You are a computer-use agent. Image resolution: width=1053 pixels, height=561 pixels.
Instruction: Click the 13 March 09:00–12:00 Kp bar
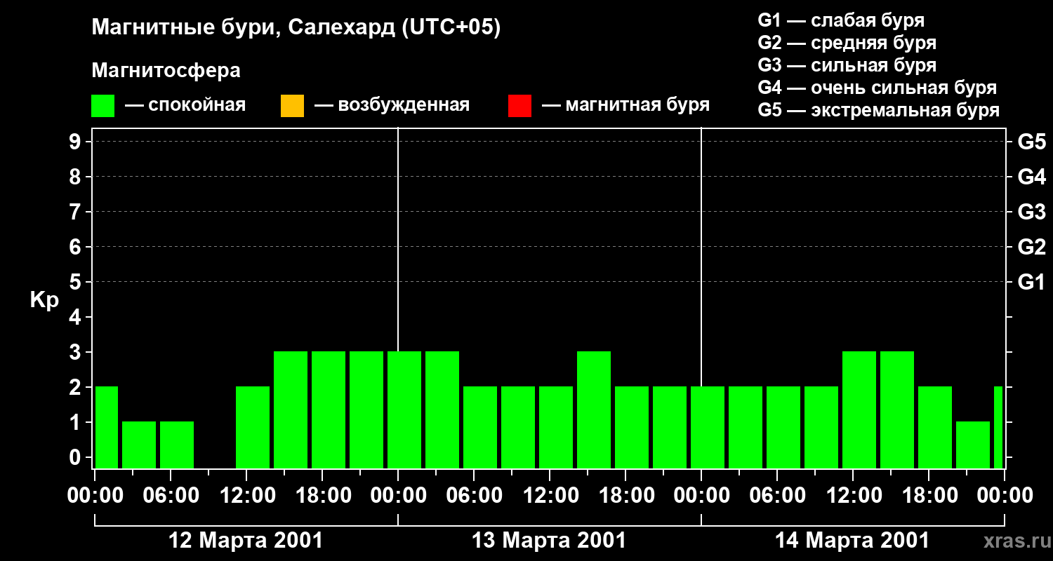coord(518,427)
